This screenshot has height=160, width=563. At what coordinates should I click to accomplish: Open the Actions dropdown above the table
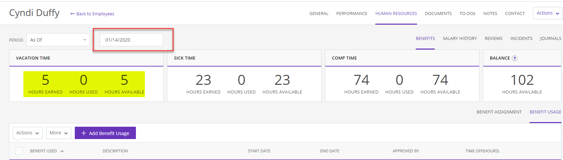[x=28, y=133]
